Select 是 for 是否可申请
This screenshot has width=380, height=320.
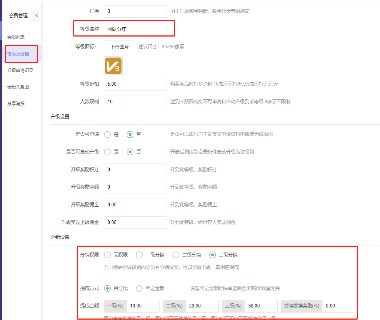[x=107, y=134]
